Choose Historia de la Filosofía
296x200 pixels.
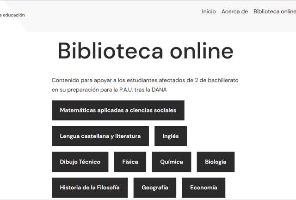pyautogui.click(x=90, y=188)
